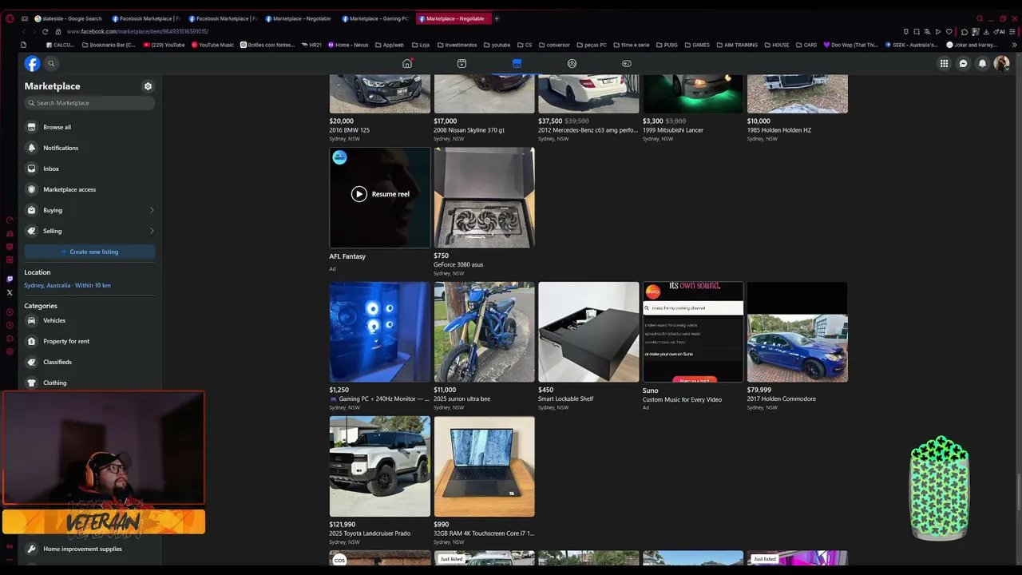Reload the page with the browser refresh icon
Screen dimensions: 1022x575
point(46,32)
